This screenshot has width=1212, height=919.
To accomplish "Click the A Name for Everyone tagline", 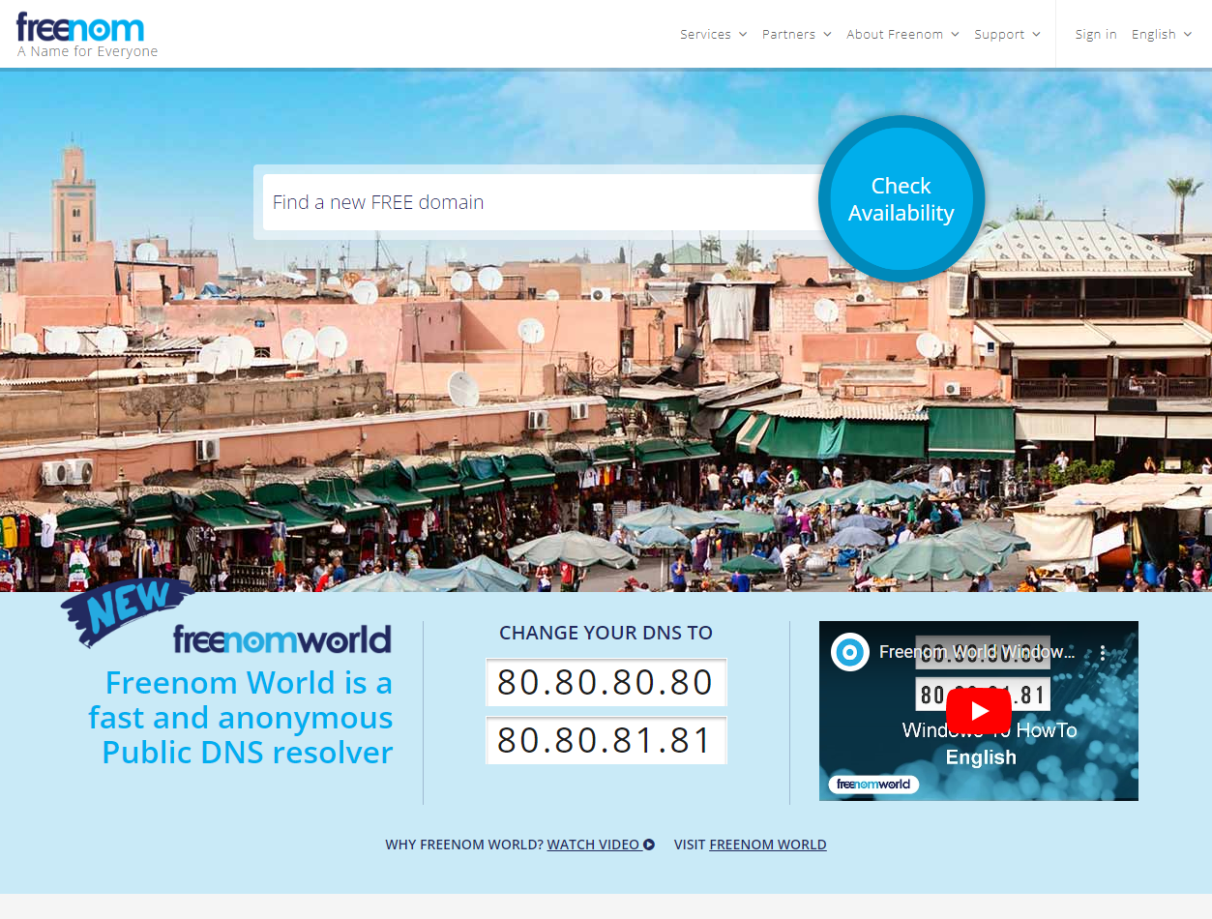I will (x=87, y=51).
